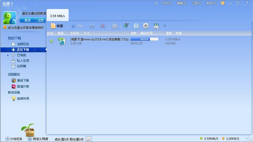This screenshot has width=253, height=142.
Task: Open 连接向导 under mobile devices
Action: tap(23, 98)
